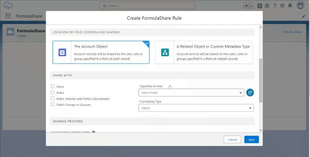Open the Favorites star icon

click(x=246, y=6)
